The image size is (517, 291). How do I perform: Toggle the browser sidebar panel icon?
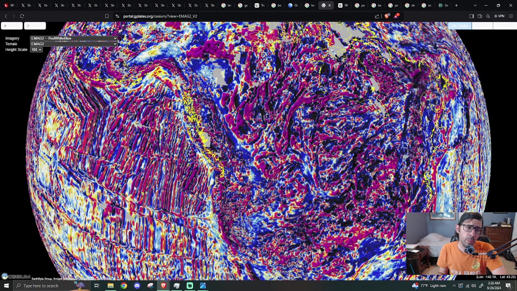click(471, 16)
